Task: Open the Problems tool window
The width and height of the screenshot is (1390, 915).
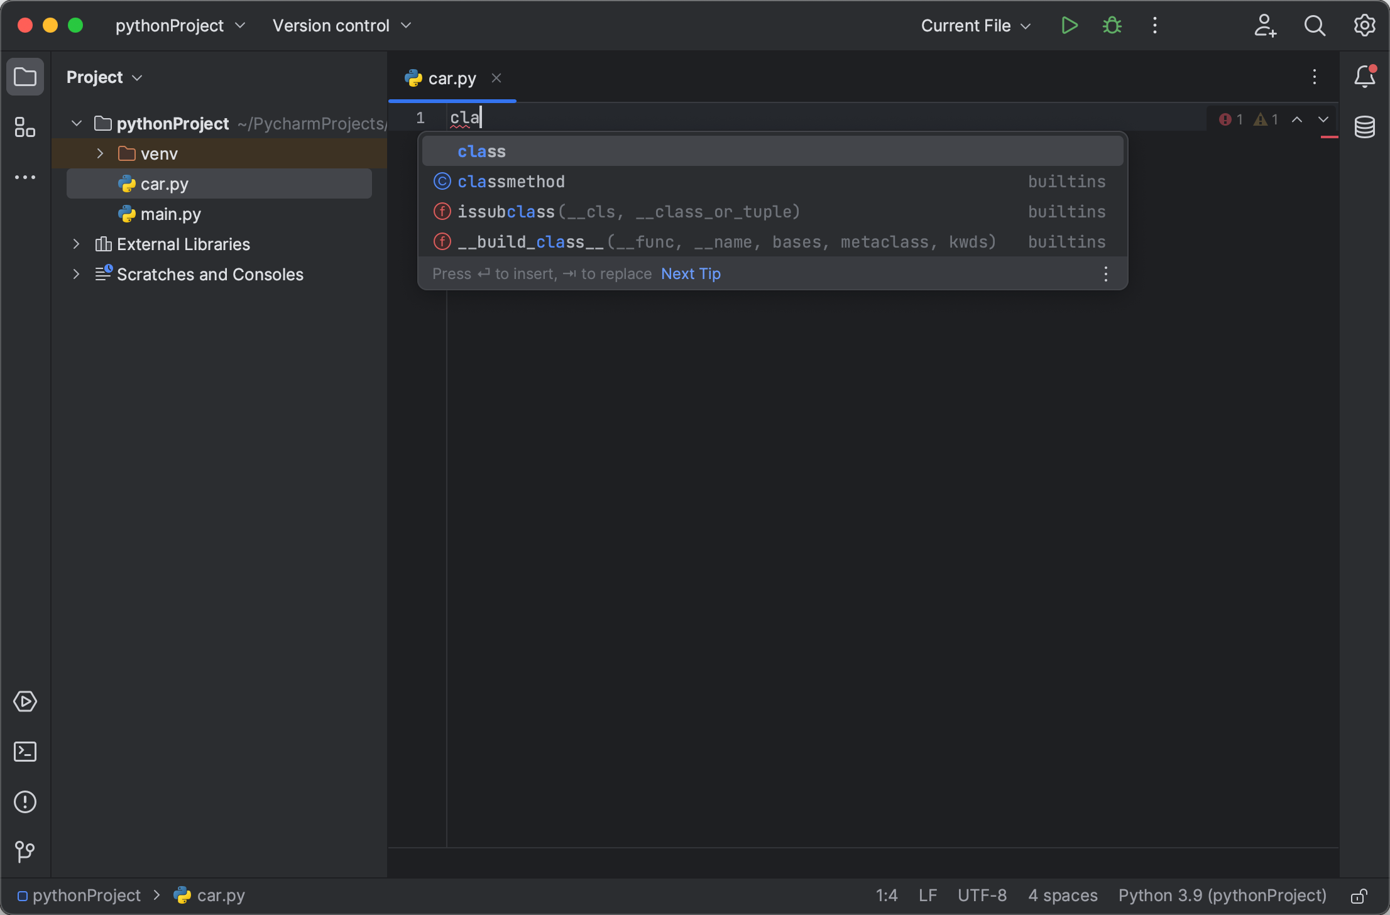Action: pos(25,801)
